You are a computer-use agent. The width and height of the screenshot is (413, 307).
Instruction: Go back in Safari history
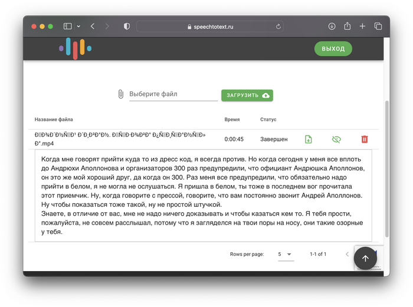(93, 27)
